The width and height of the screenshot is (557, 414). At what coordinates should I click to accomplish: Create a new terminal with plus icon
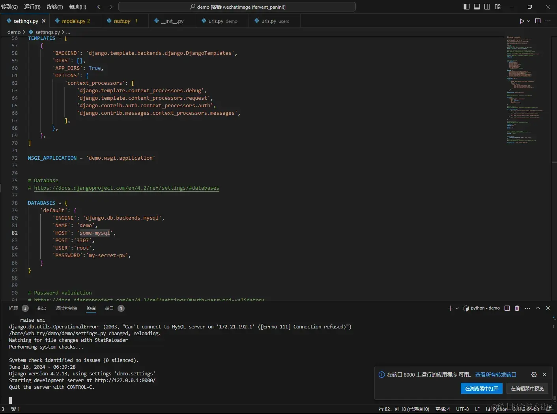click(450, 308)
